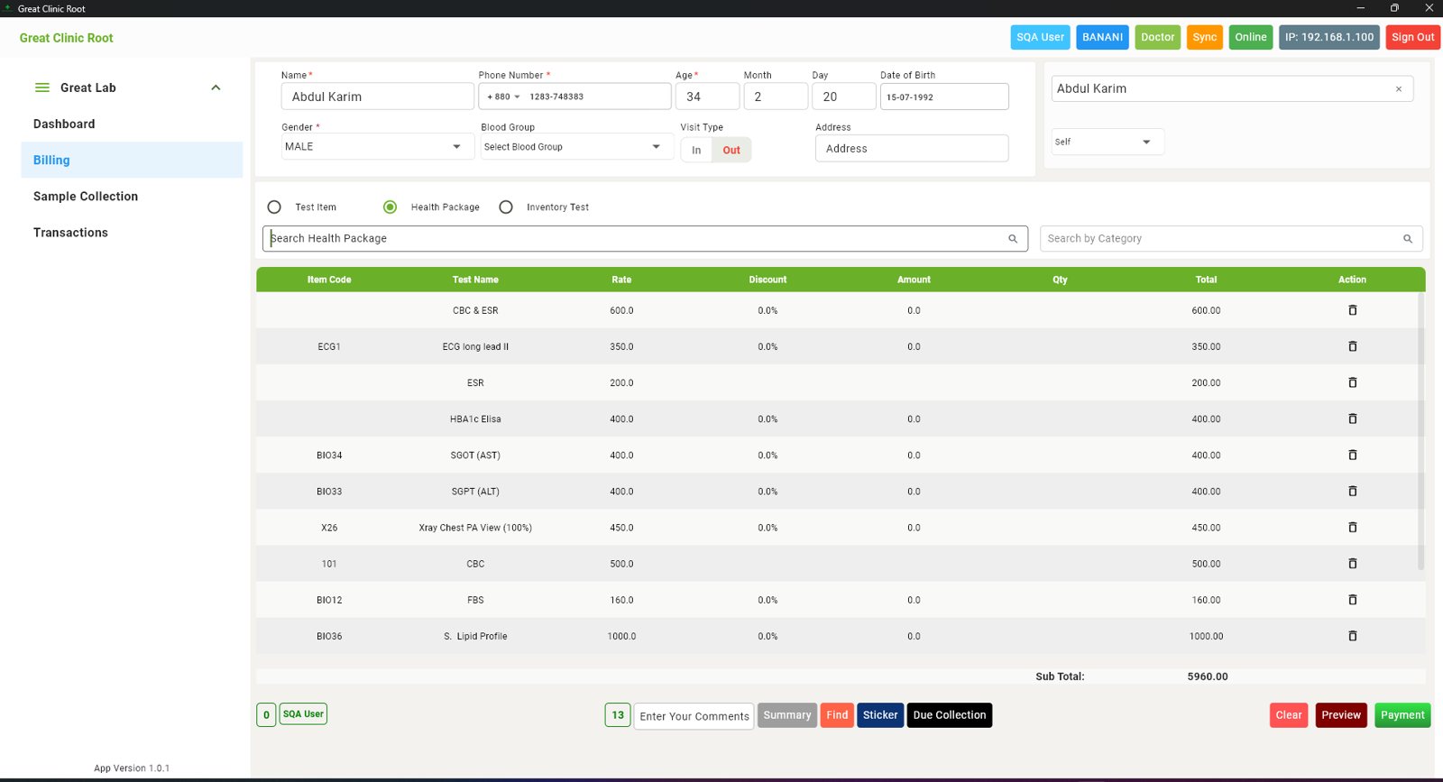
Task: Collapse the Great Lab menu chevron
Action: click(216, 87)
